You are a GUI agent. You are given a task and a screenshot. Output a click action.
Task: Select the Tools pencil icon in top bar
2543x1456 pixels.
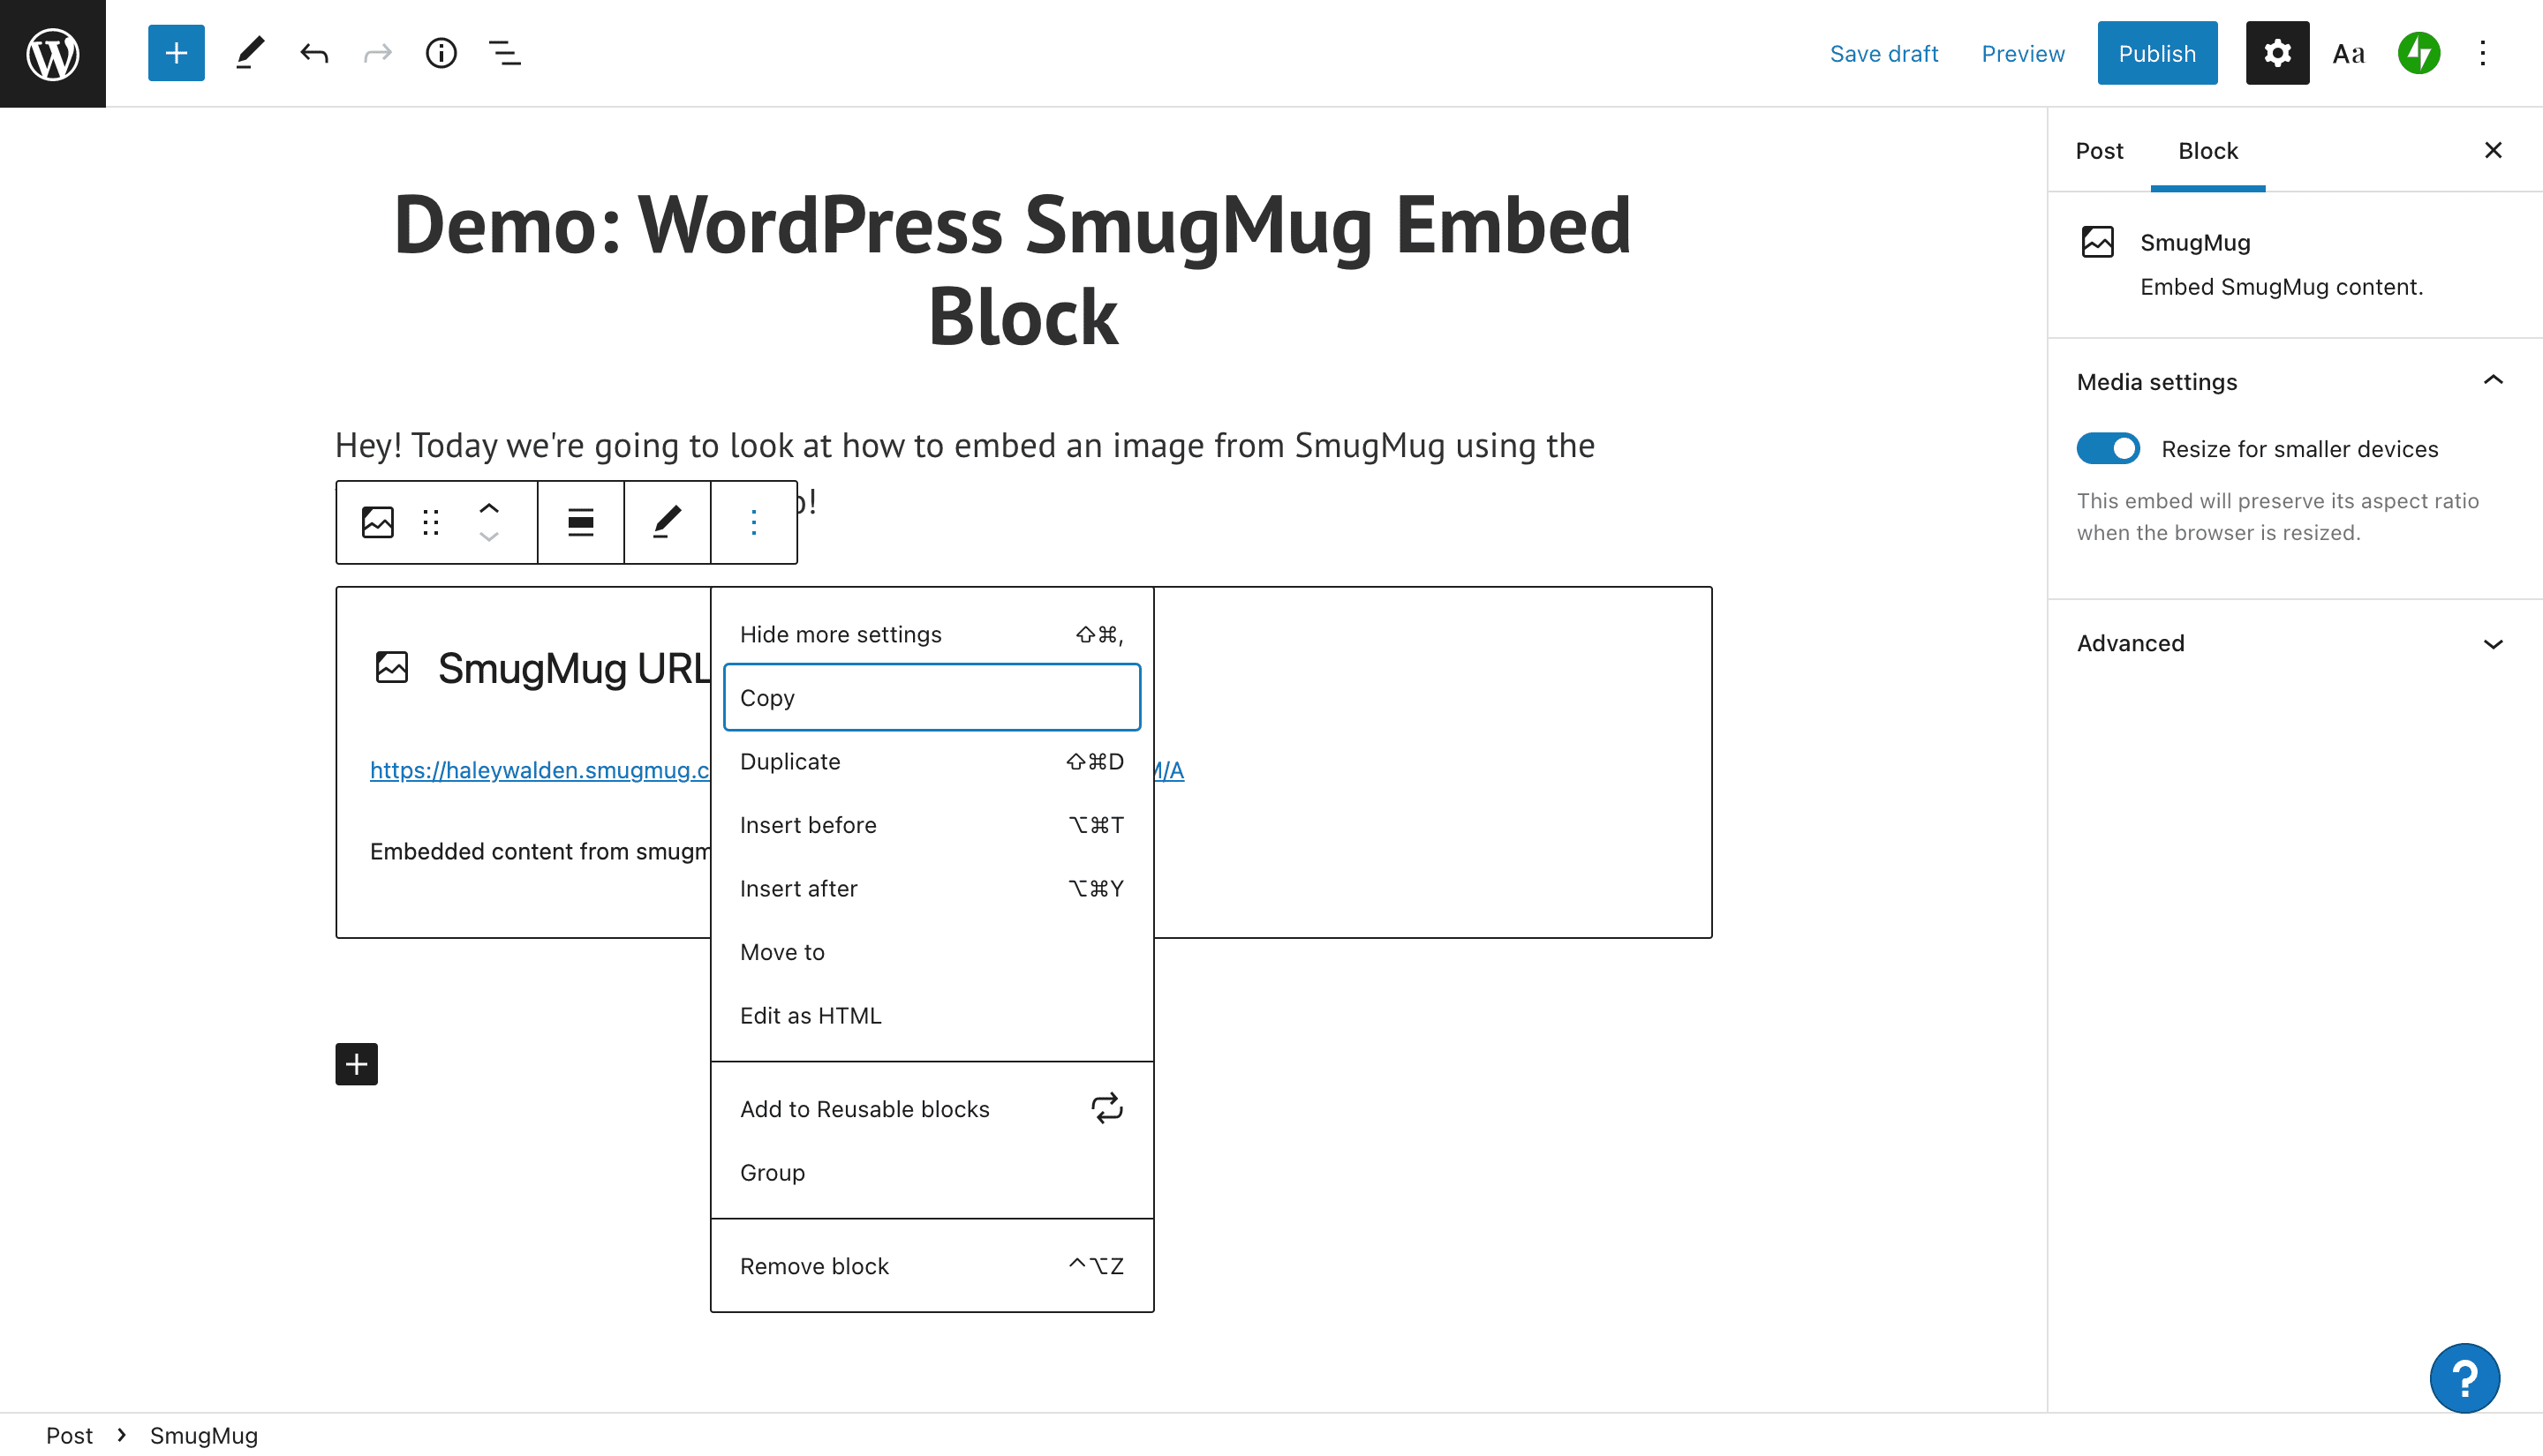click(250, 53)
